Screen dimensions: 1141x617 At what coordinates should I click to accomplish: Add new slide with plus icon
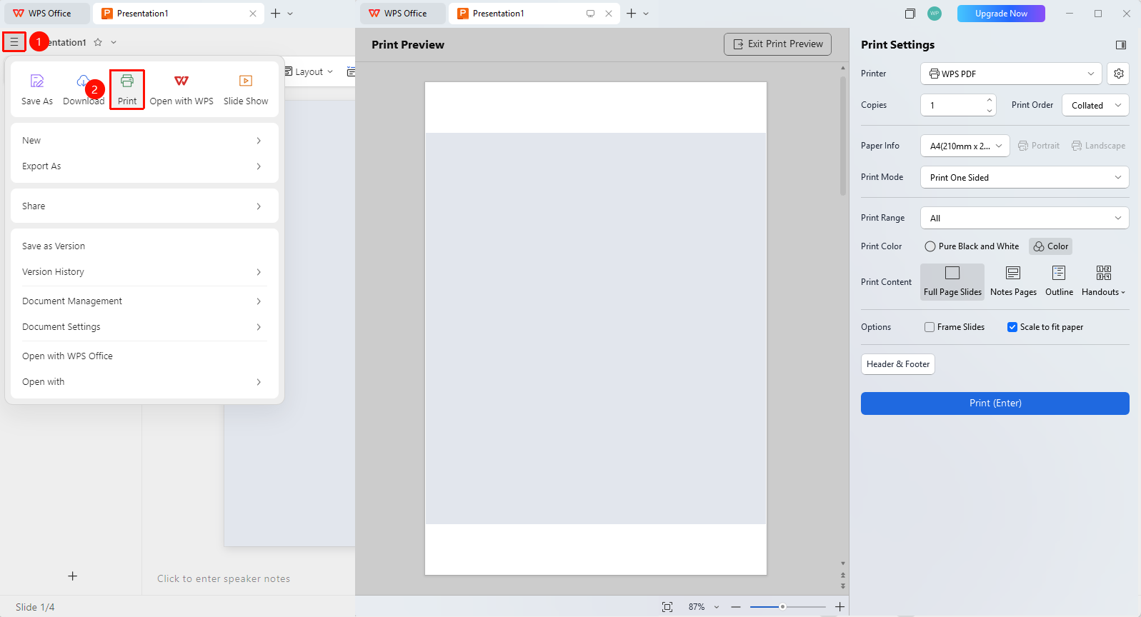point(73,576)
